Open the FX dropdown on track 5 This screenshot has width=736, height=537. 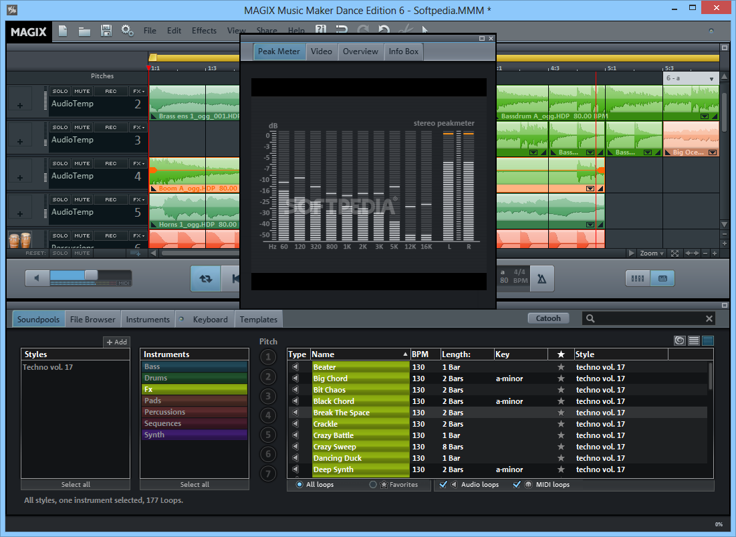tap(138, 199)
